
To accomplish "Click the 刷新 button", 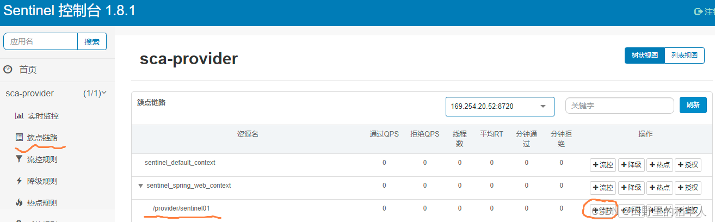I will coord(693,105).
